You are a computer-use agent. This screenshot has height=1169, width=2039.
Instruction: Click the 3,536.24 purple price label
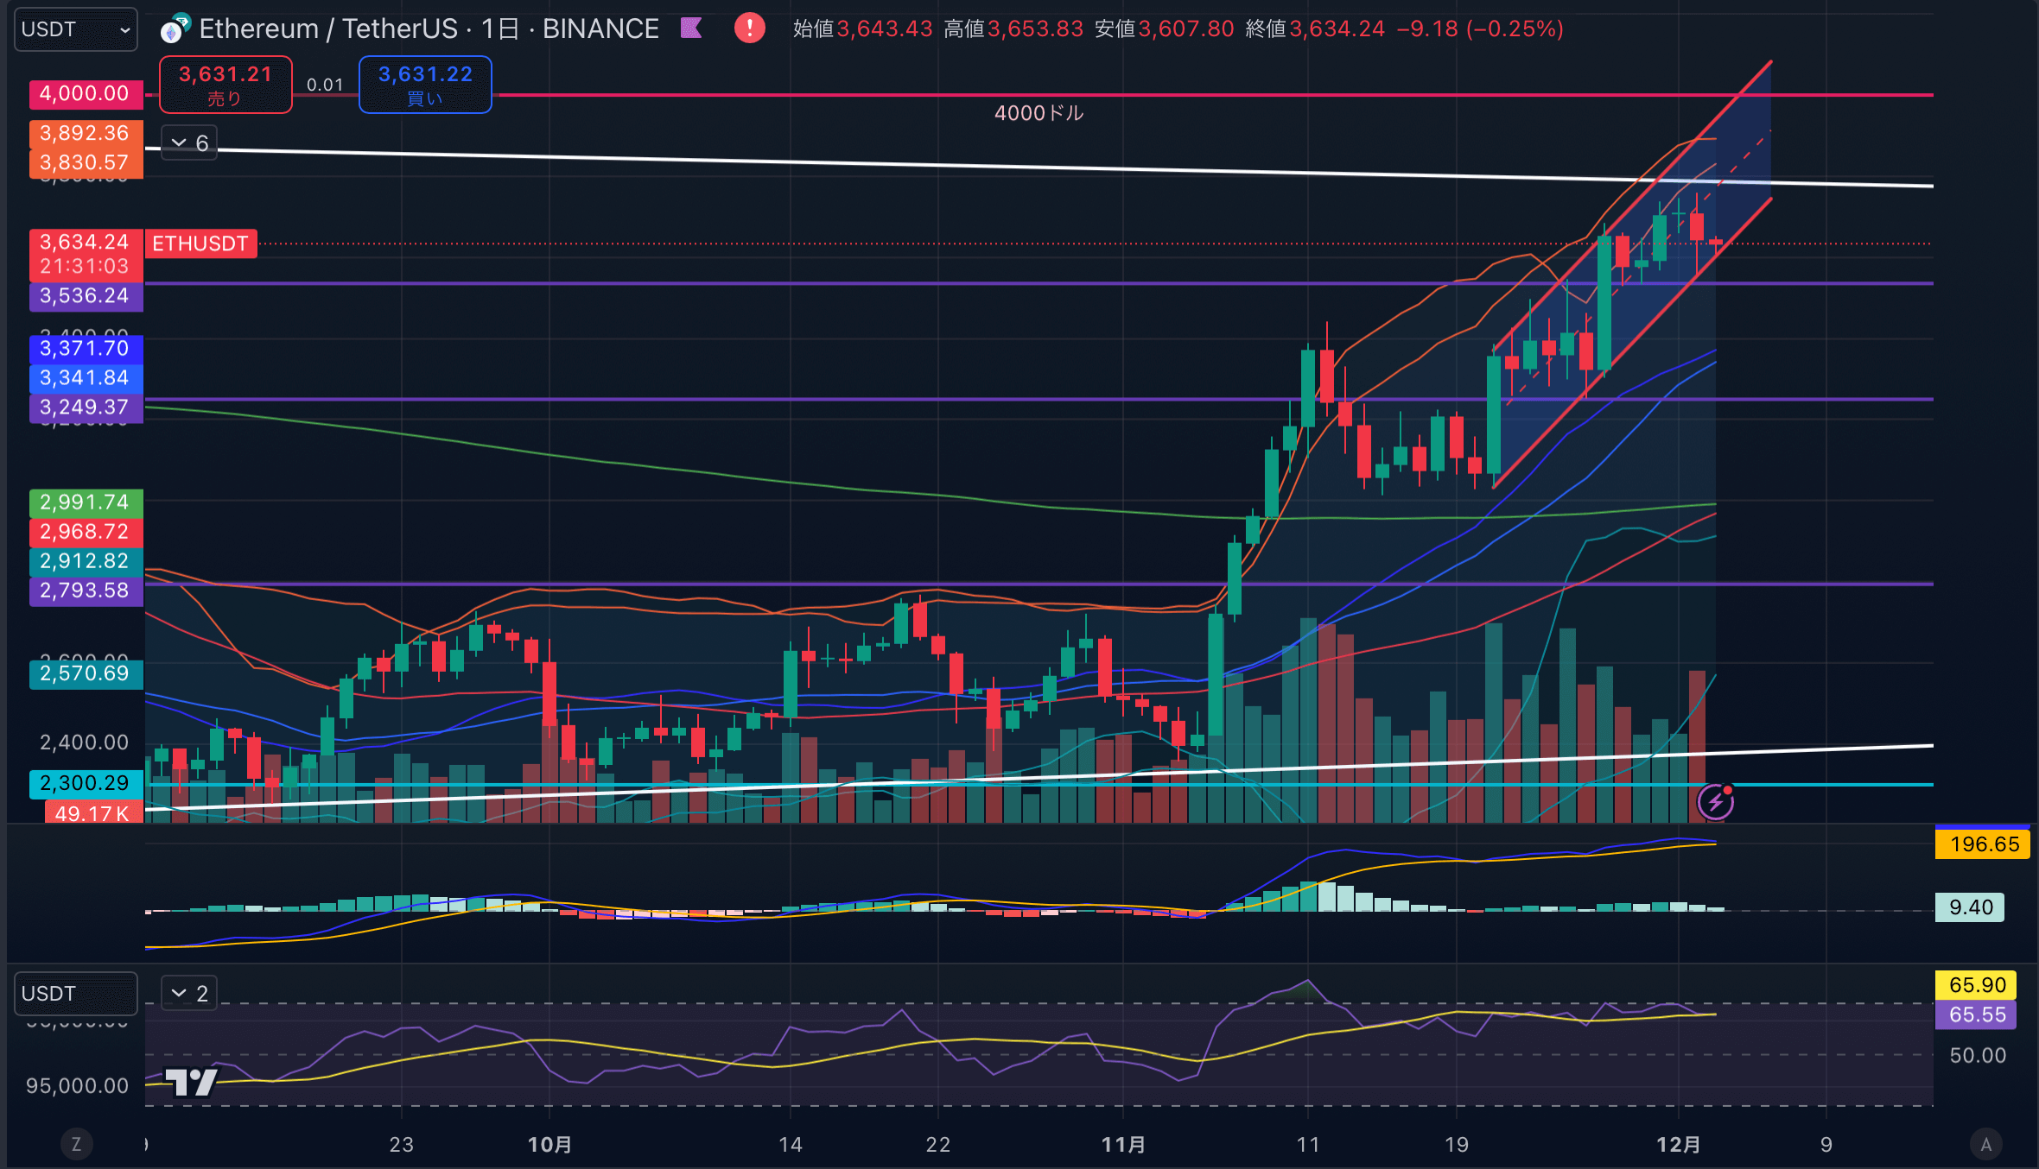click(x=86, y=296)
